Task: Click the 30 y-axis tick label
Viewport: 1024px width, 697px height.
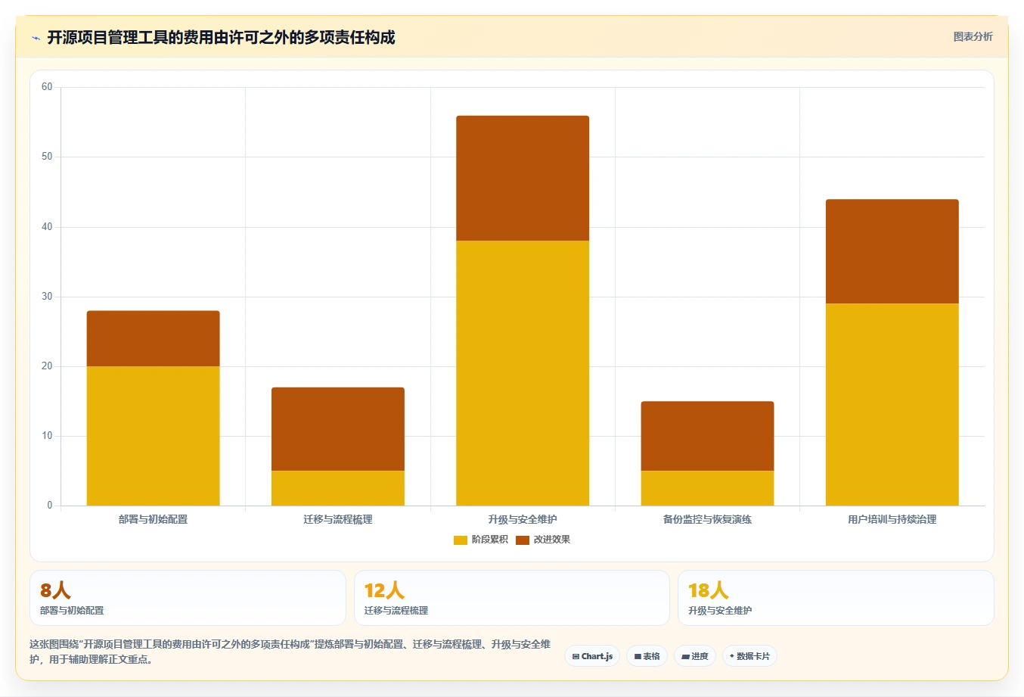Action: pyautogui.click(x=47, y=297)
